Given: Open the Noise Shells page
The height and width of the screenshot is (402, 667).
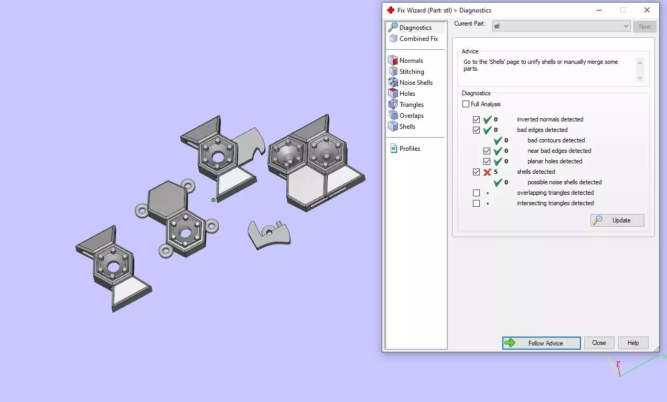Looking at the screenshot, I should (x=416, y=83).
